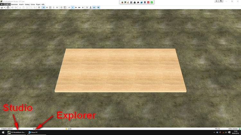The image size is (241, 135).
Task: Copy the selection via toolbar icon
Action: click(23, 7)
